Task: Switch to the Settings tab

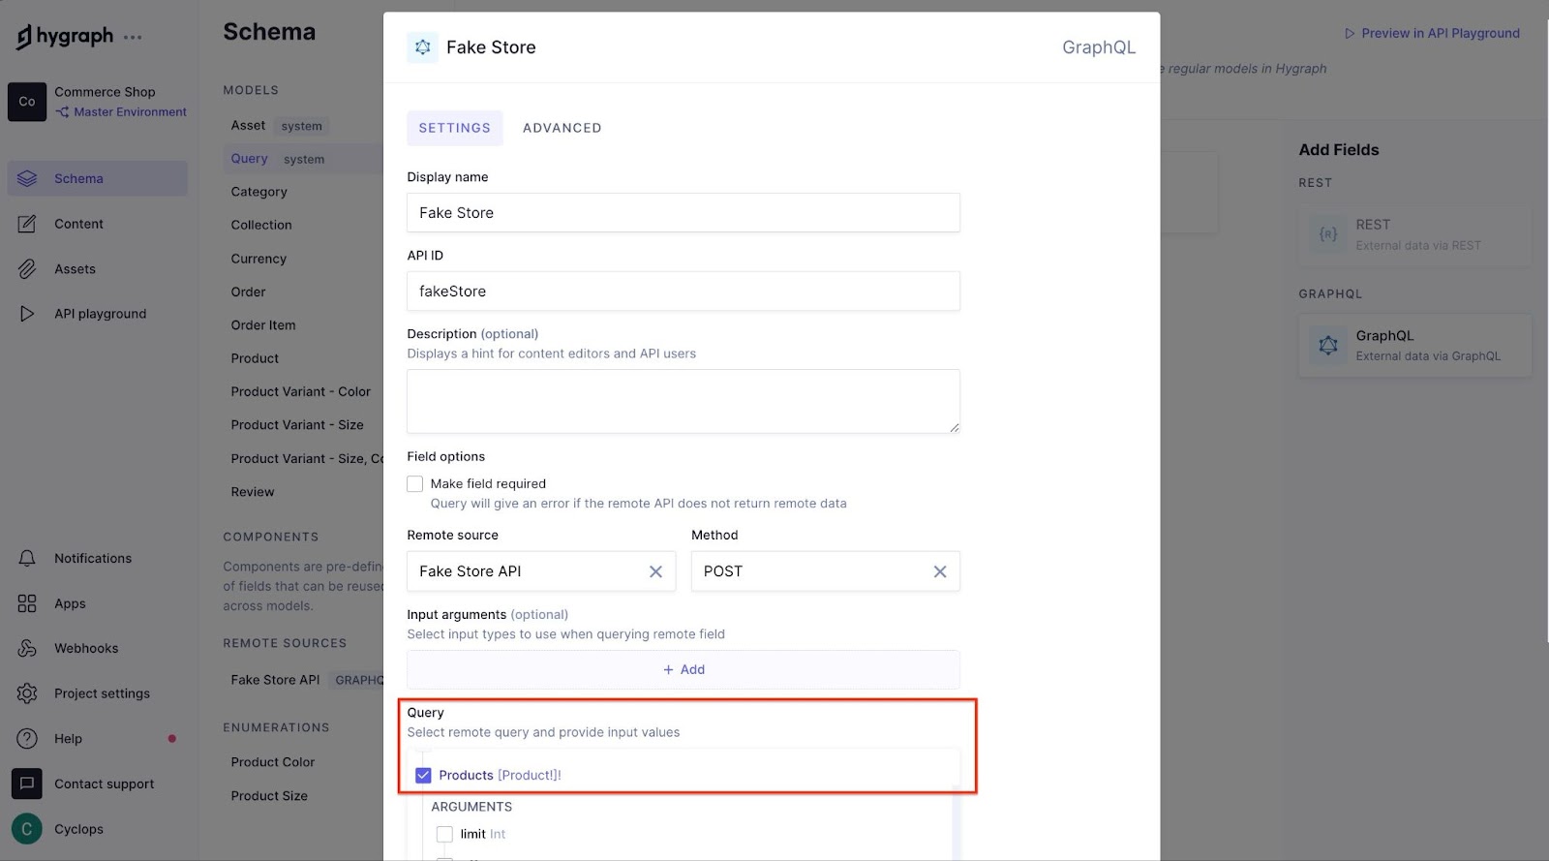Action: [455, 128]
